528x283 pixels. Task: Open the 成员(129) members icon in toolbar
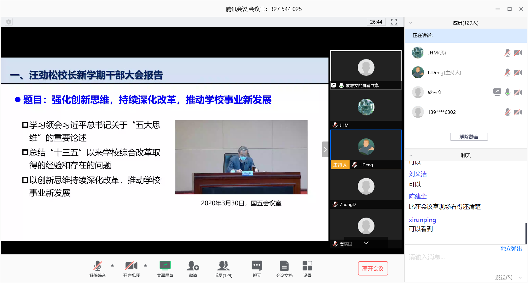click(x=223, y=266)
